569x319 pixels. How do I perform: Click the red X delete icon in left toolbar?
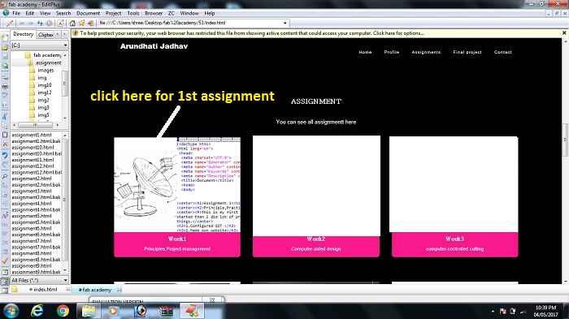tap(5, 144)
